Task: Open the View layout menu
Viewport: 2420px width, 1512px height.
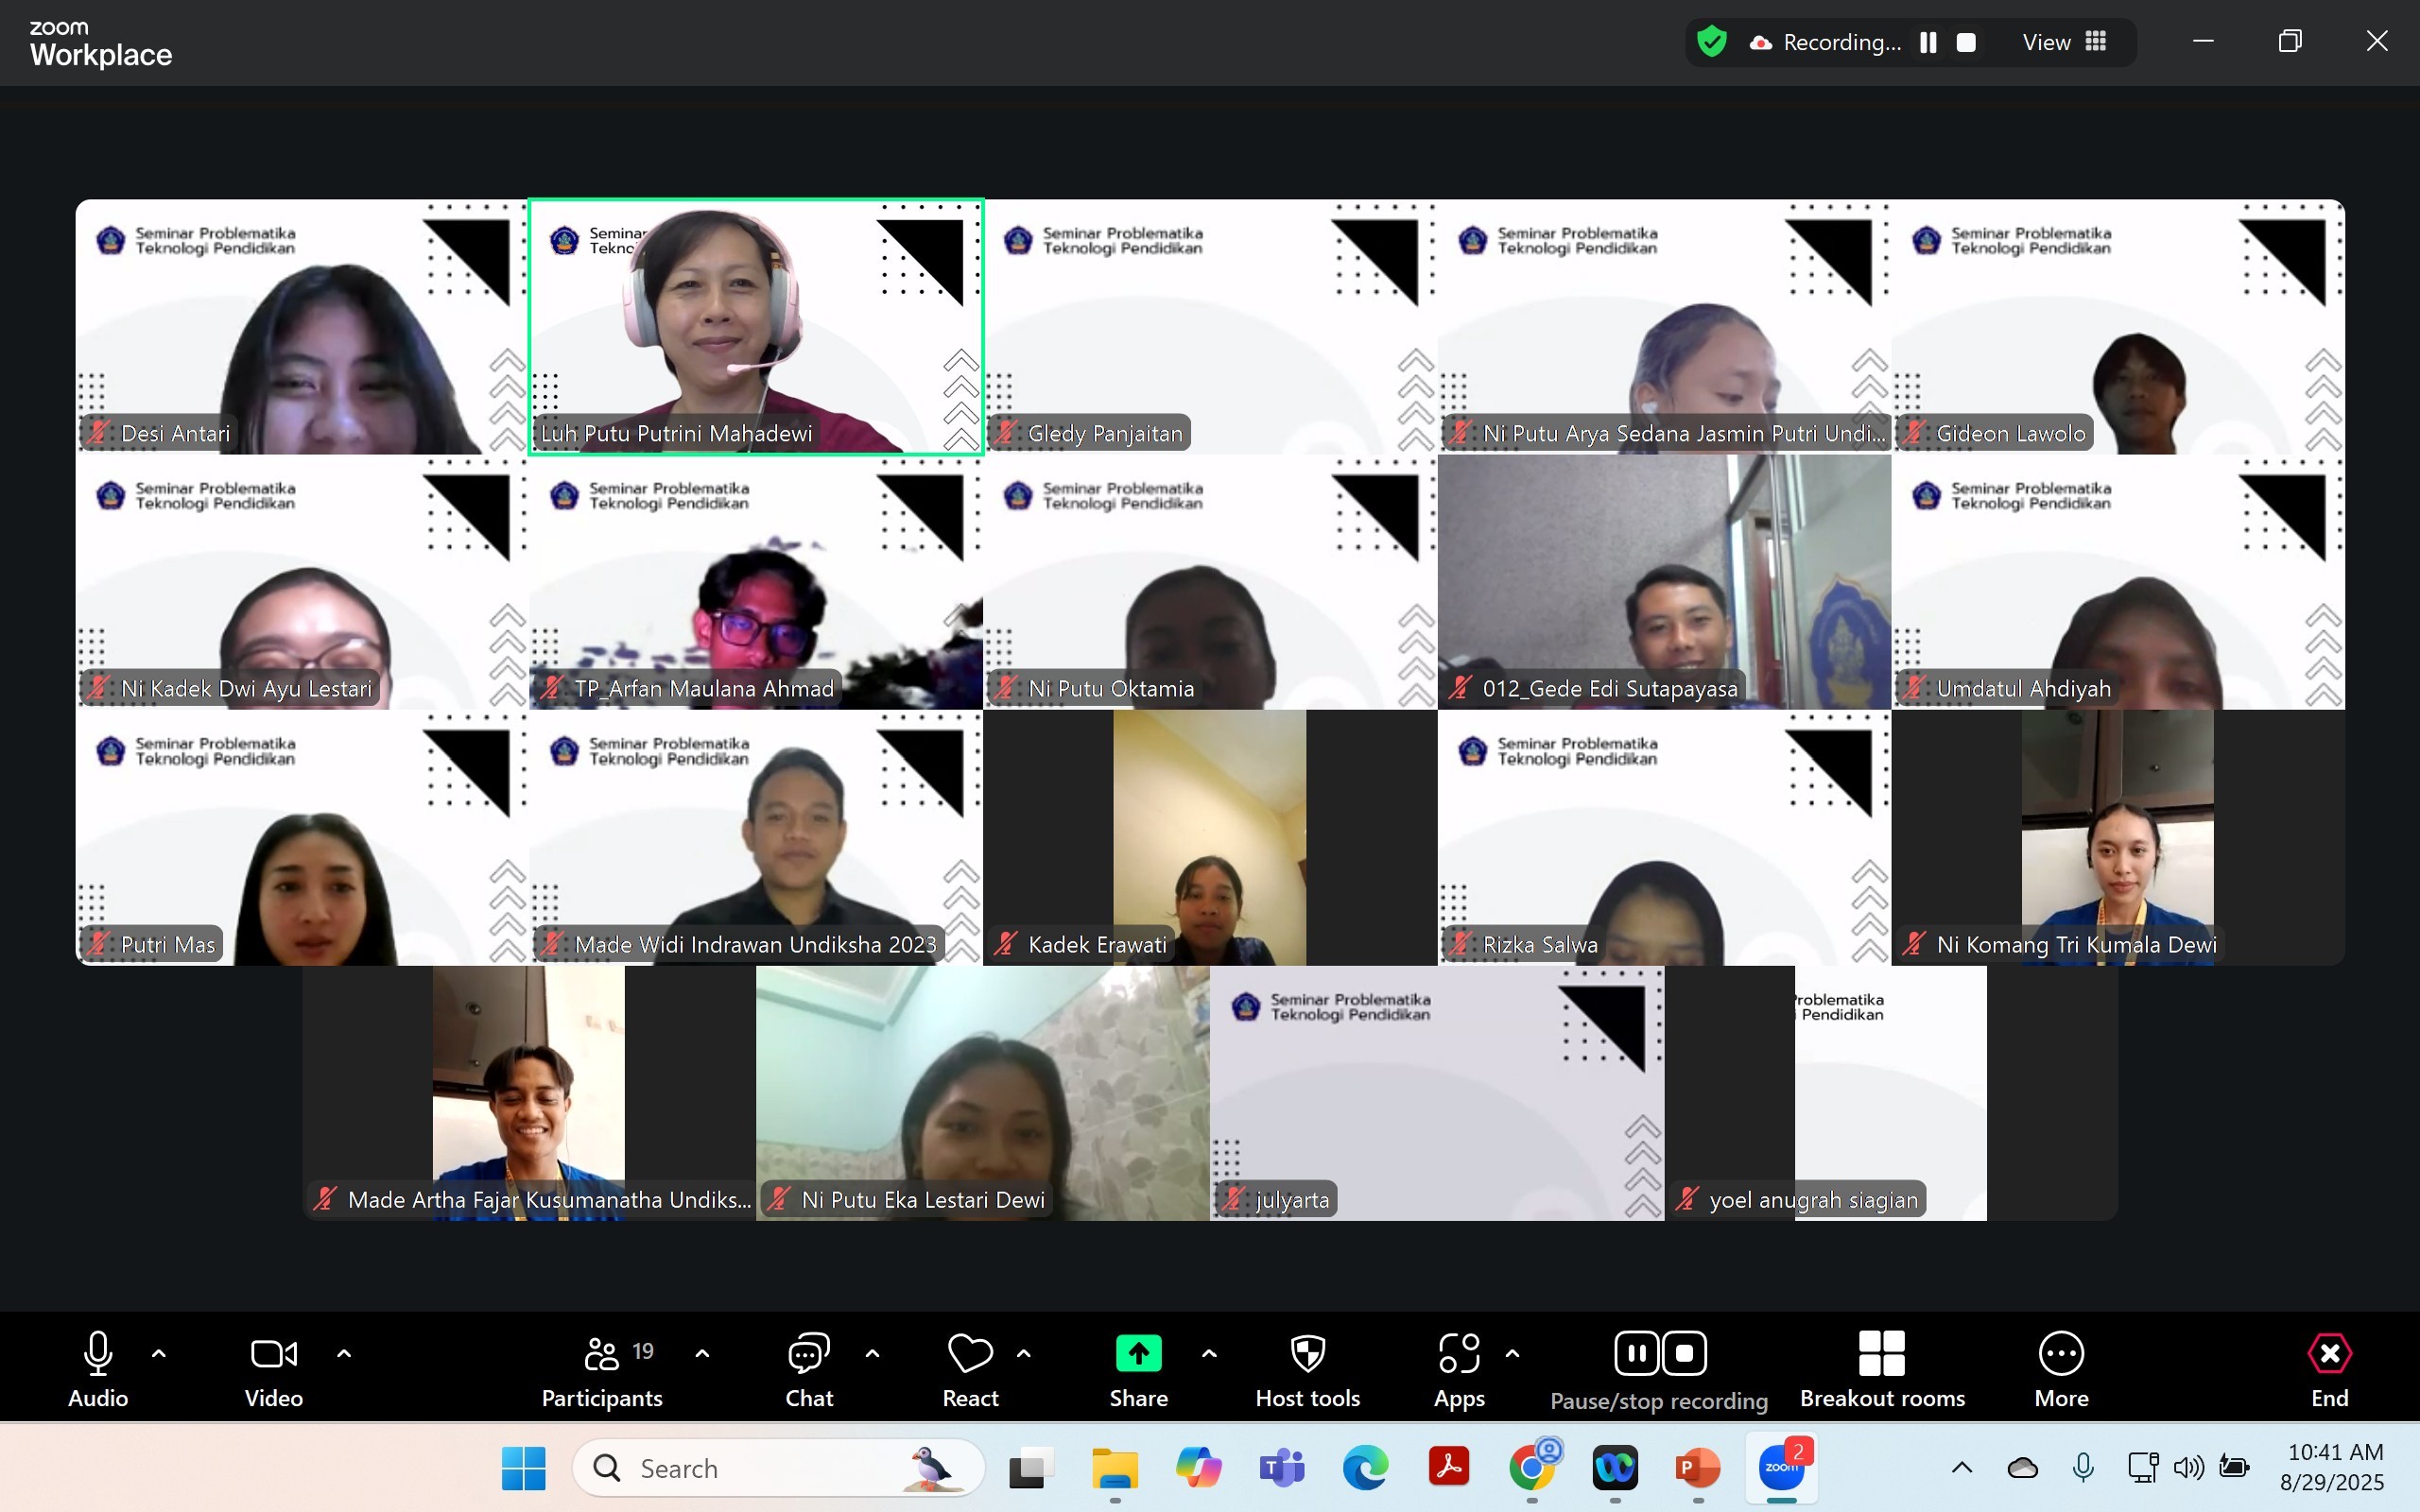Action: (x=2063, y=42)
